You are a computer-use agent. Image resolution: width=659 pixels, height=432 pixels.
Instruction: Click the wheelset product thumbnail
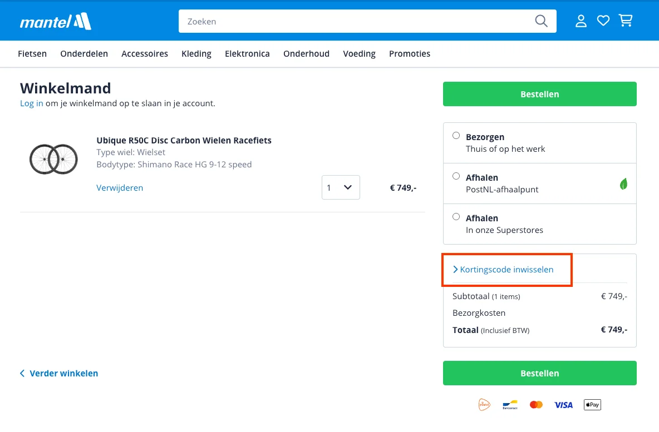(x=53, y=159)
